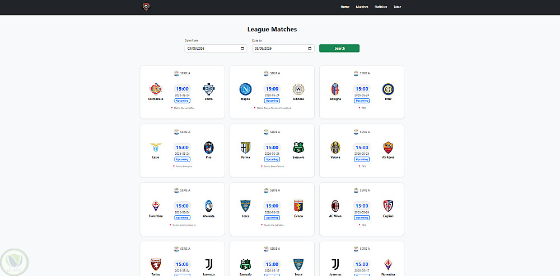Click the Torino club crest

(x=156, y=264)
